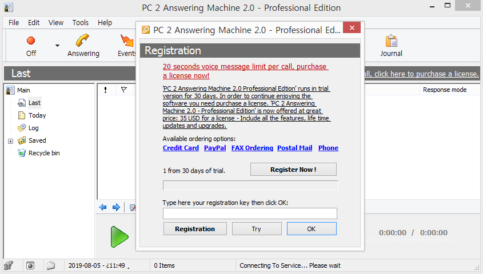Click the Register Now ! button
Image resolution: width=483 pixels, height=274 pixels.
point(293,170)
